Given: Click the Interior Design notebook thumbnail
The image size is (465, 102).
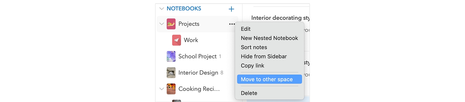Looking at the screenshot, I should (171, 73).
